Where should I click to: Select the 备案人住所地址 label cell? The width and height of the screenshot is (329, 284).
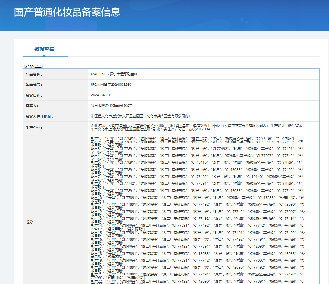[39, 116]
